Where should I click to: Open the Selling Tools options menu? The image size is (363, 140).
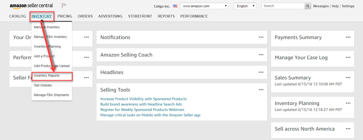pos(261,90)
